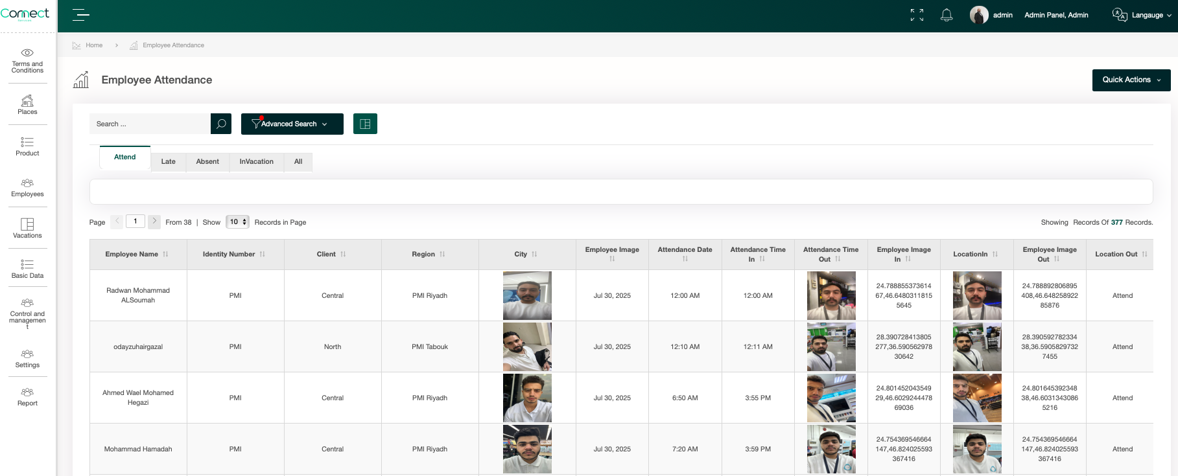Toggle the sidebar hamburger menu
The width and height of the screenshot is (1178, 476).
point(81,15)
